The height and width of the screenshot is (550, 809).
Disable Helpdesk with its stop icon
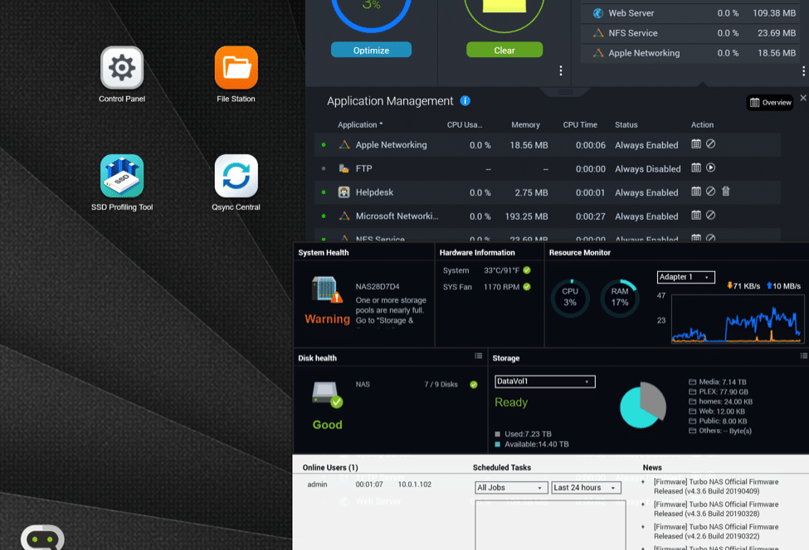point(710,192)
